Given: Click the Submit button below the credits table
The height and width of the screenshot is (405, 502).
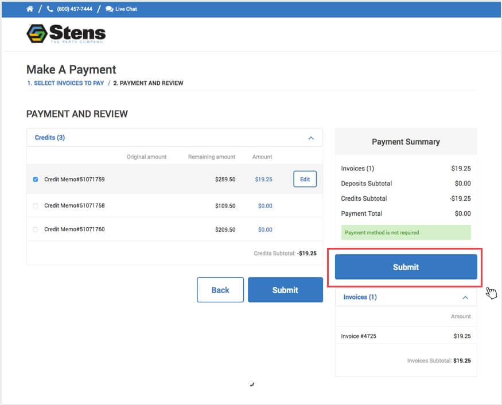Looking at the screenshot, I should 285,290.
